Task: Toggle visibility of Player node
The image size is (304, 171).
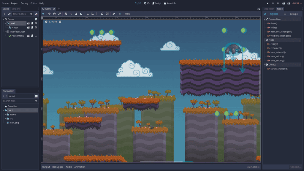Action: (x=36, y=28)
